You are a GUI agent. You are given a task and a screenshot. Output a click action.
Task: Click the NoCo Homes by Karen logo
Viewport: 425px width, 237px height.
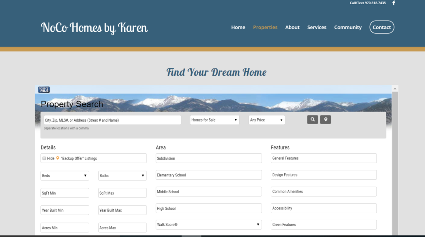(x=94, y=28)
